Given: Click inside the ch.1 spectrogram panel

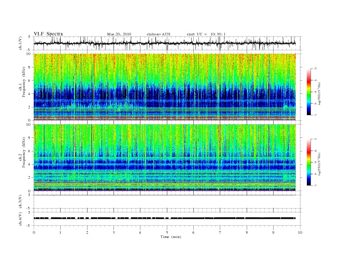Looking at the screenshot, I should click(165, 87).
